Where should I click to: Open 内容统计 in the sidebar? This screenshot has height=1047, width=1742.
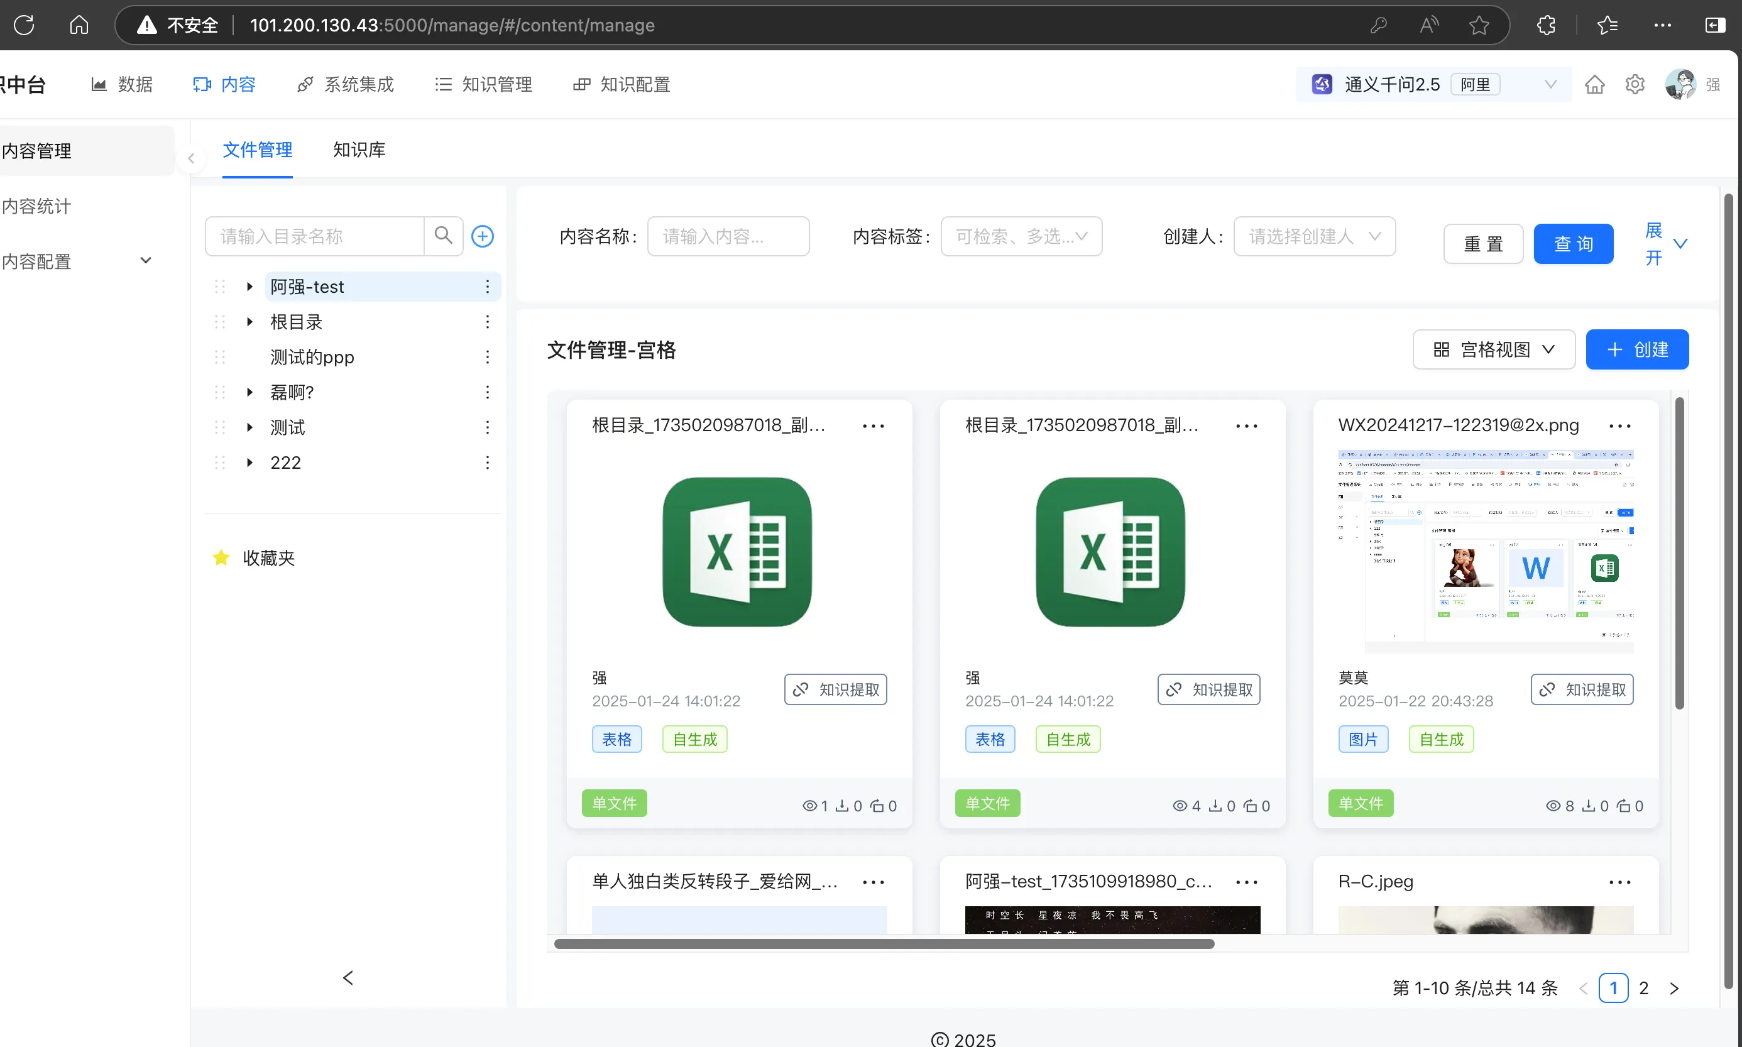click(86, 207)
